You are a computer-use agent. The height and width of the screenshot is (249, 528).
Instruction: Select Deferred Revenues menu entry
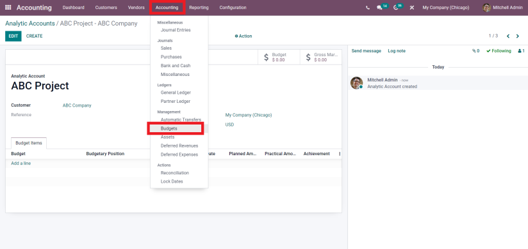click(x=179, y=146)
